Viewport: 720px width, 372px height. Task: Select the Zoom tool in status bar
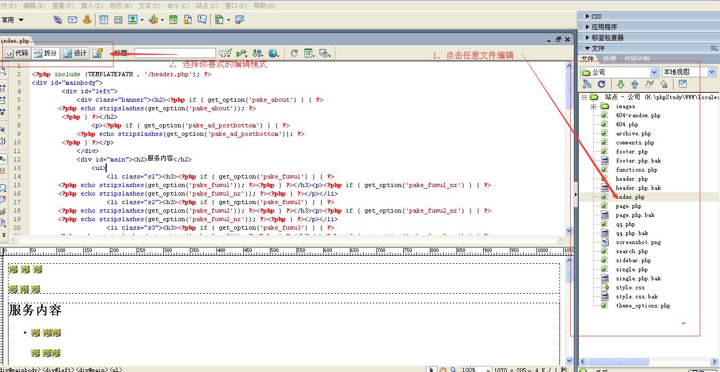453,369
